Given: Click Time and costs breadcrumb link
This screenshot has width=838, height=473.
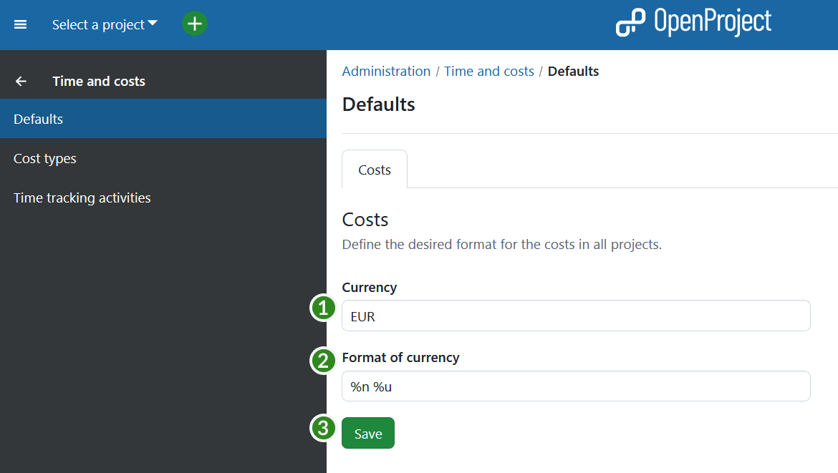Looking at the screenshot, I should (x=488, y=71).
